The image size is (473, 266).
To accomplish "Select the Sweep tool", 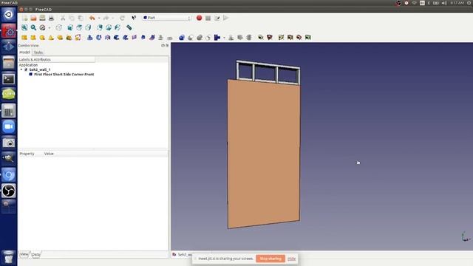I will tap(152, 38).
